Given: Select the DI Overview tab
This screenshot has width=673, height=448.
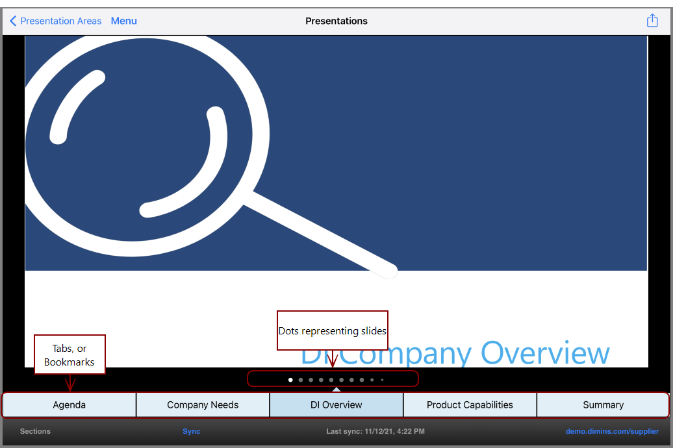Looking at the screenshot, I should (x=336, y=404).
